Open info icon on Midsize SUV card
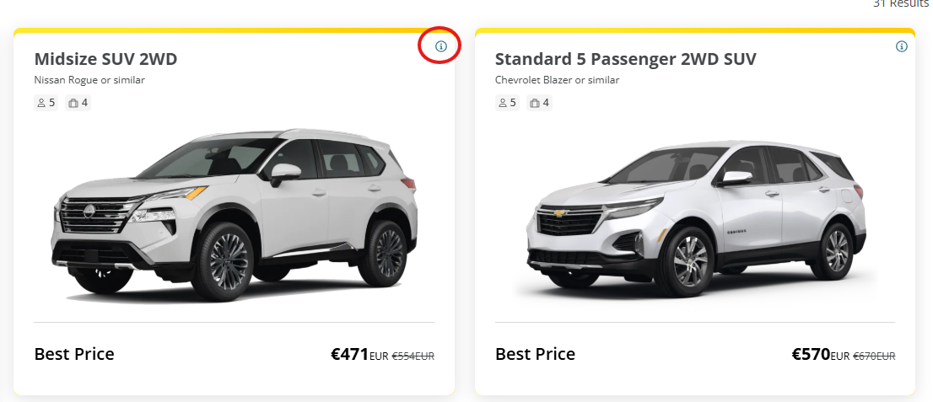This screenshot has height=402, width=933. click(x=440, y=46)
